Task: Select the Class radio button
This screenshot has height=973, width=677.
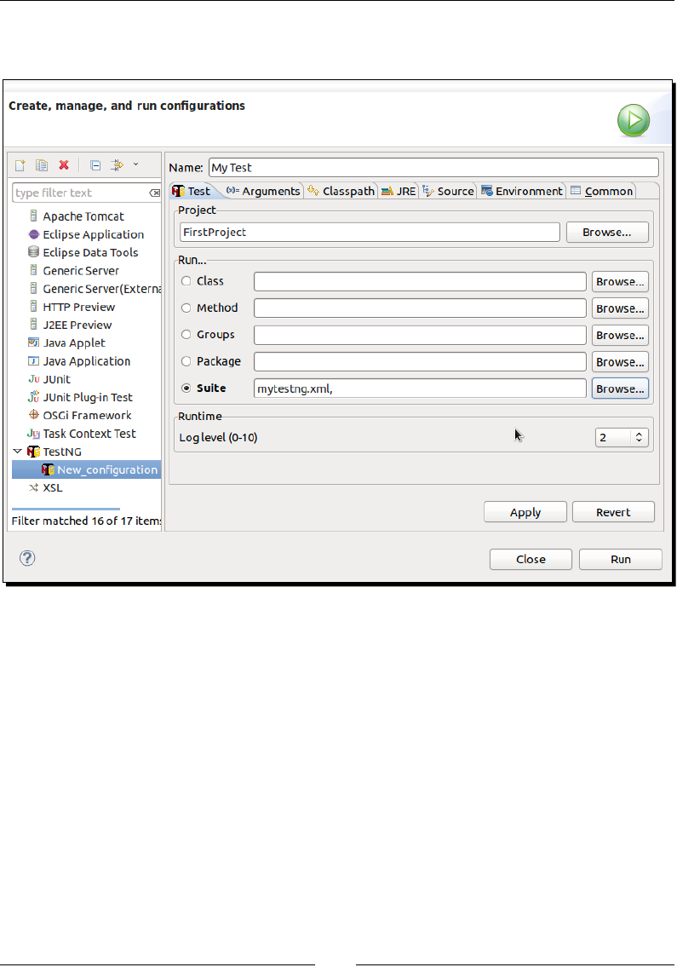Action: pyautogui.click(x=186, y=281)
